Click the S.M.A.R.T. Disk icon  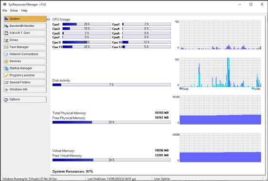(x=6, y=33)
